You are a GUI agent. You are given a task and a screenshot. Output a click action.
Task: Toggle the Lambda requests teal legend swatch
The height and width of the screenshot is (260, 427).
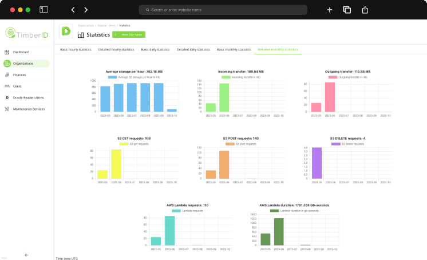pos(176,211)
